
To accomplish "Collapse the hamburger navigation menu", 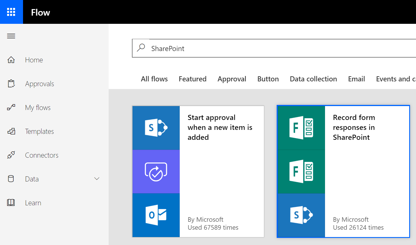I will (x=11, y=36).
